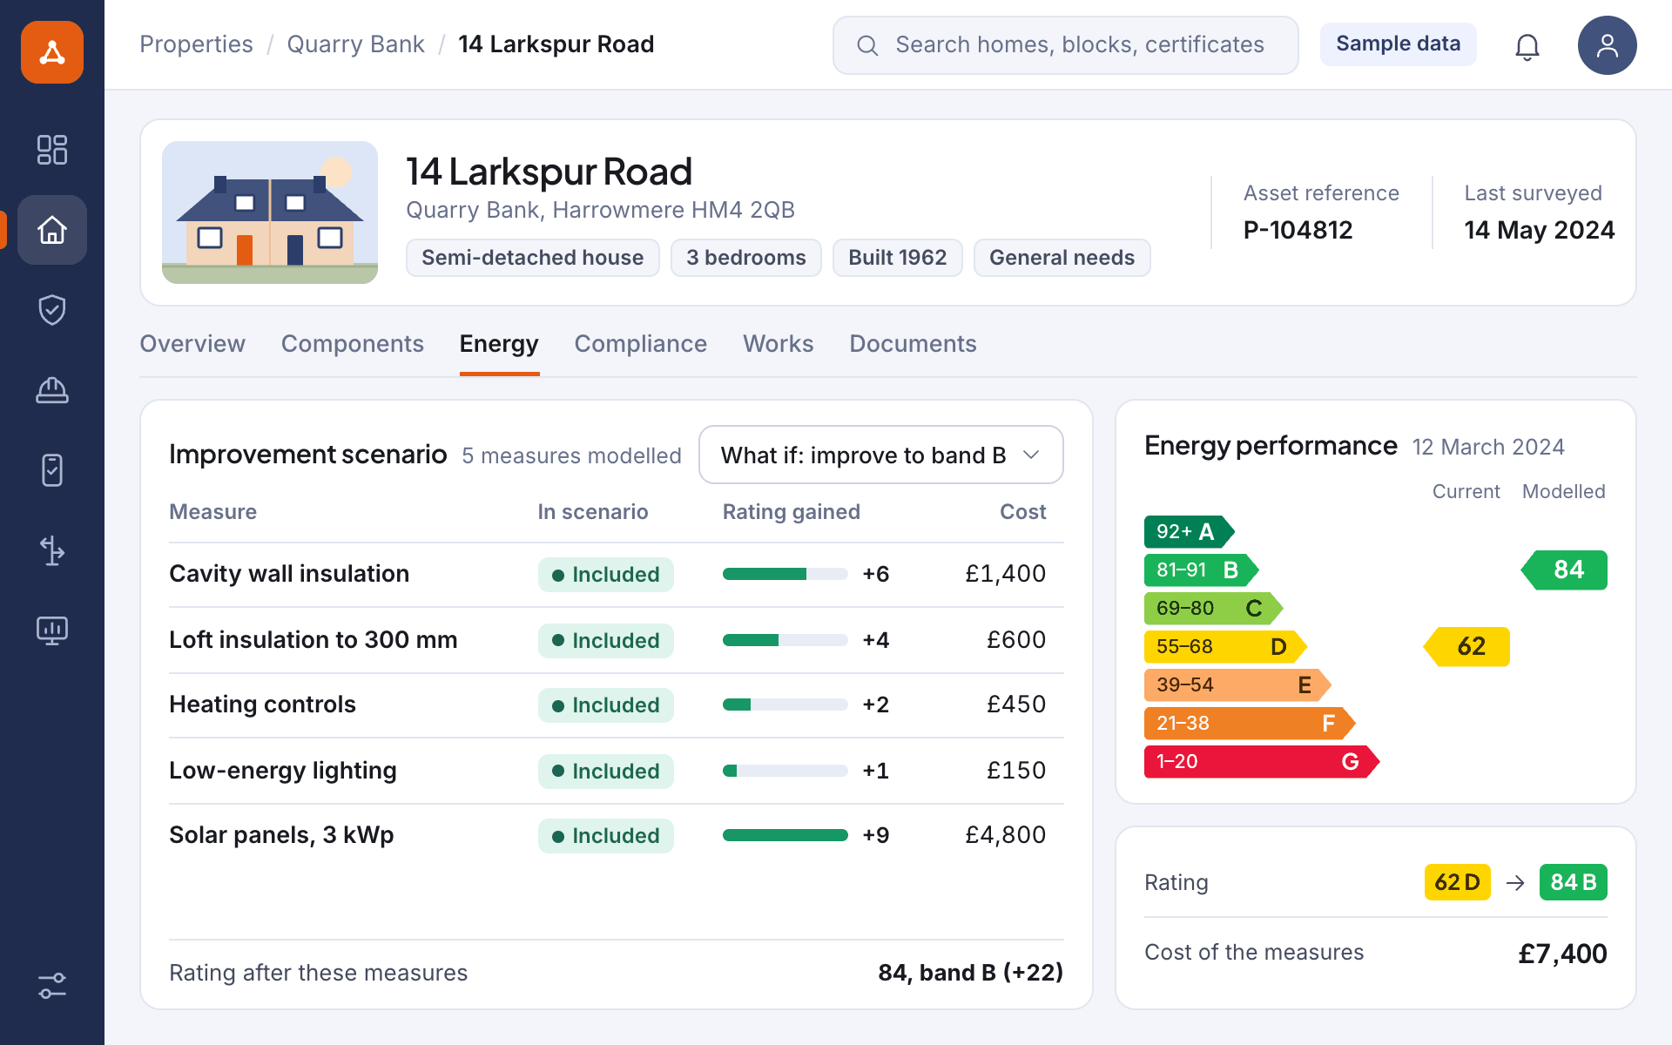
Task: Open the monitor chart reports sidebar icon
Action: (x=52, y=630)
